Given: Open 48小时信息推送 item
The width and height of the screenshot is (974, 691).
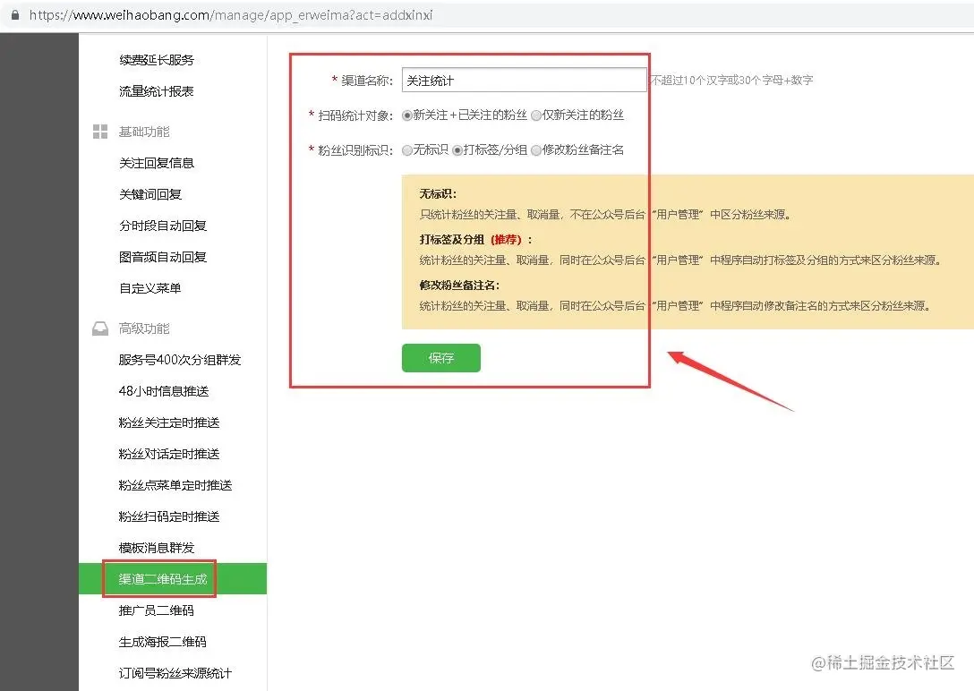Looking at the screenshot, I should click(x=163, y=391).
